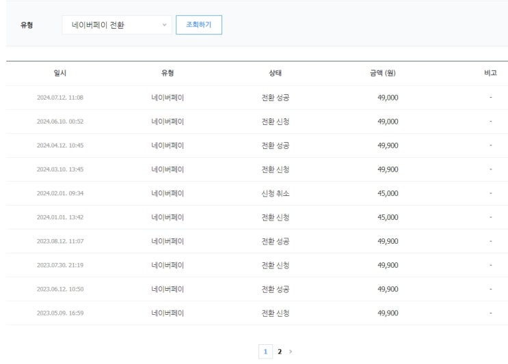Select the 2024.01.01. 13:42 date entry
The width and height of the screenshot is (508, 364).
pos(60,217)
